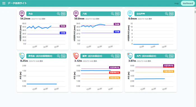Click the water-level pin for 伊香浜
Screen dimensions: 196x107
(x=22, y=56)
